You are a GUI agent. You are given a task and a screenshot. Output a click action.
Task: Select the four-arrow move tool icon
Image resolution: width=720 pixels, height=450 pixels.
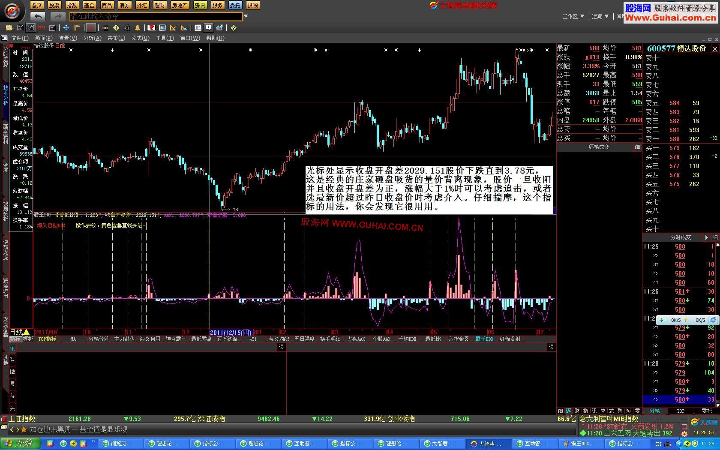coord(66,28)
